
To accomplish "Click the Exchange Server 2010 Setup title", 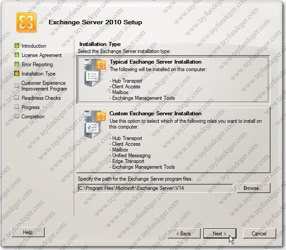I will pos(95,22).
